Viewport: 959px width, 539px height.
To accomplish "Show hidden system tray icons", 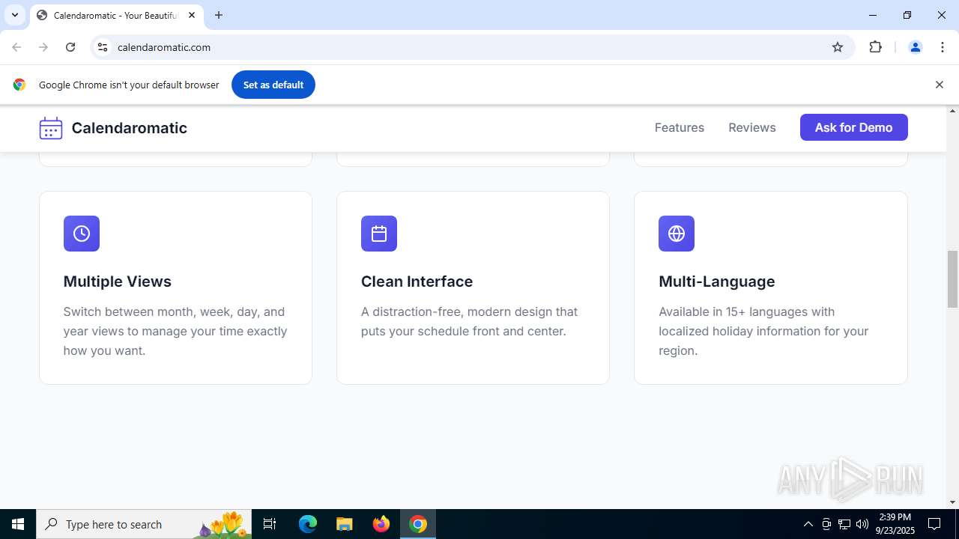I will [x=808, y=524].
